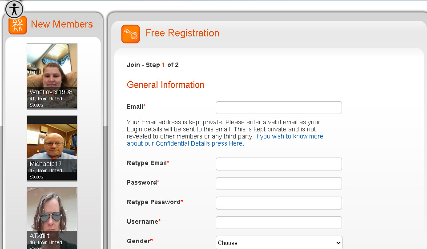The height and width of the screenshot is (249, 427).
Task: Click the New Members heading
Action: (x=62, y=24)
